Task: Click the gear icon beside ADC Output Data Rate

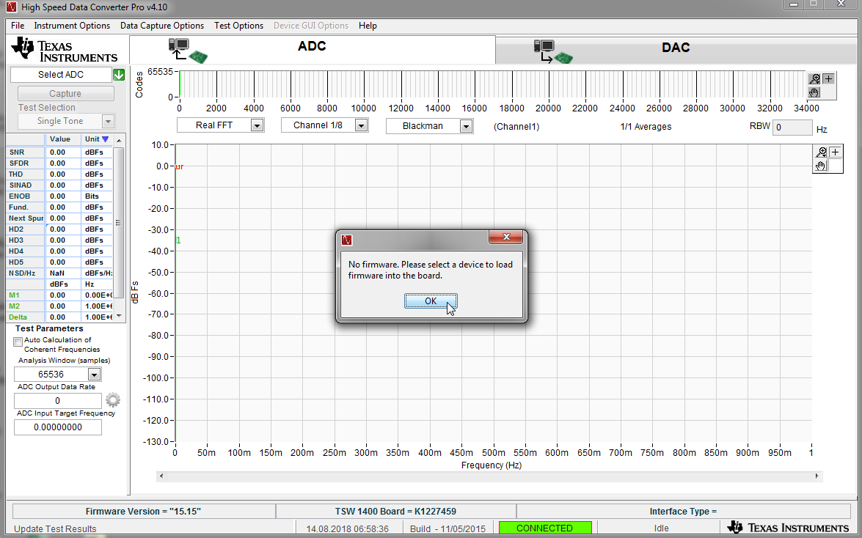Action: pyautogui.click(x=113, y=399)
